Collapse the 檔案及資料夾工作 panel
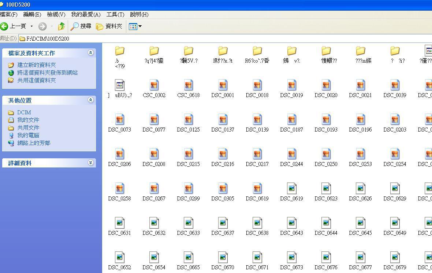This screenshot has height=273, width=432. click(x=90, y=53)
